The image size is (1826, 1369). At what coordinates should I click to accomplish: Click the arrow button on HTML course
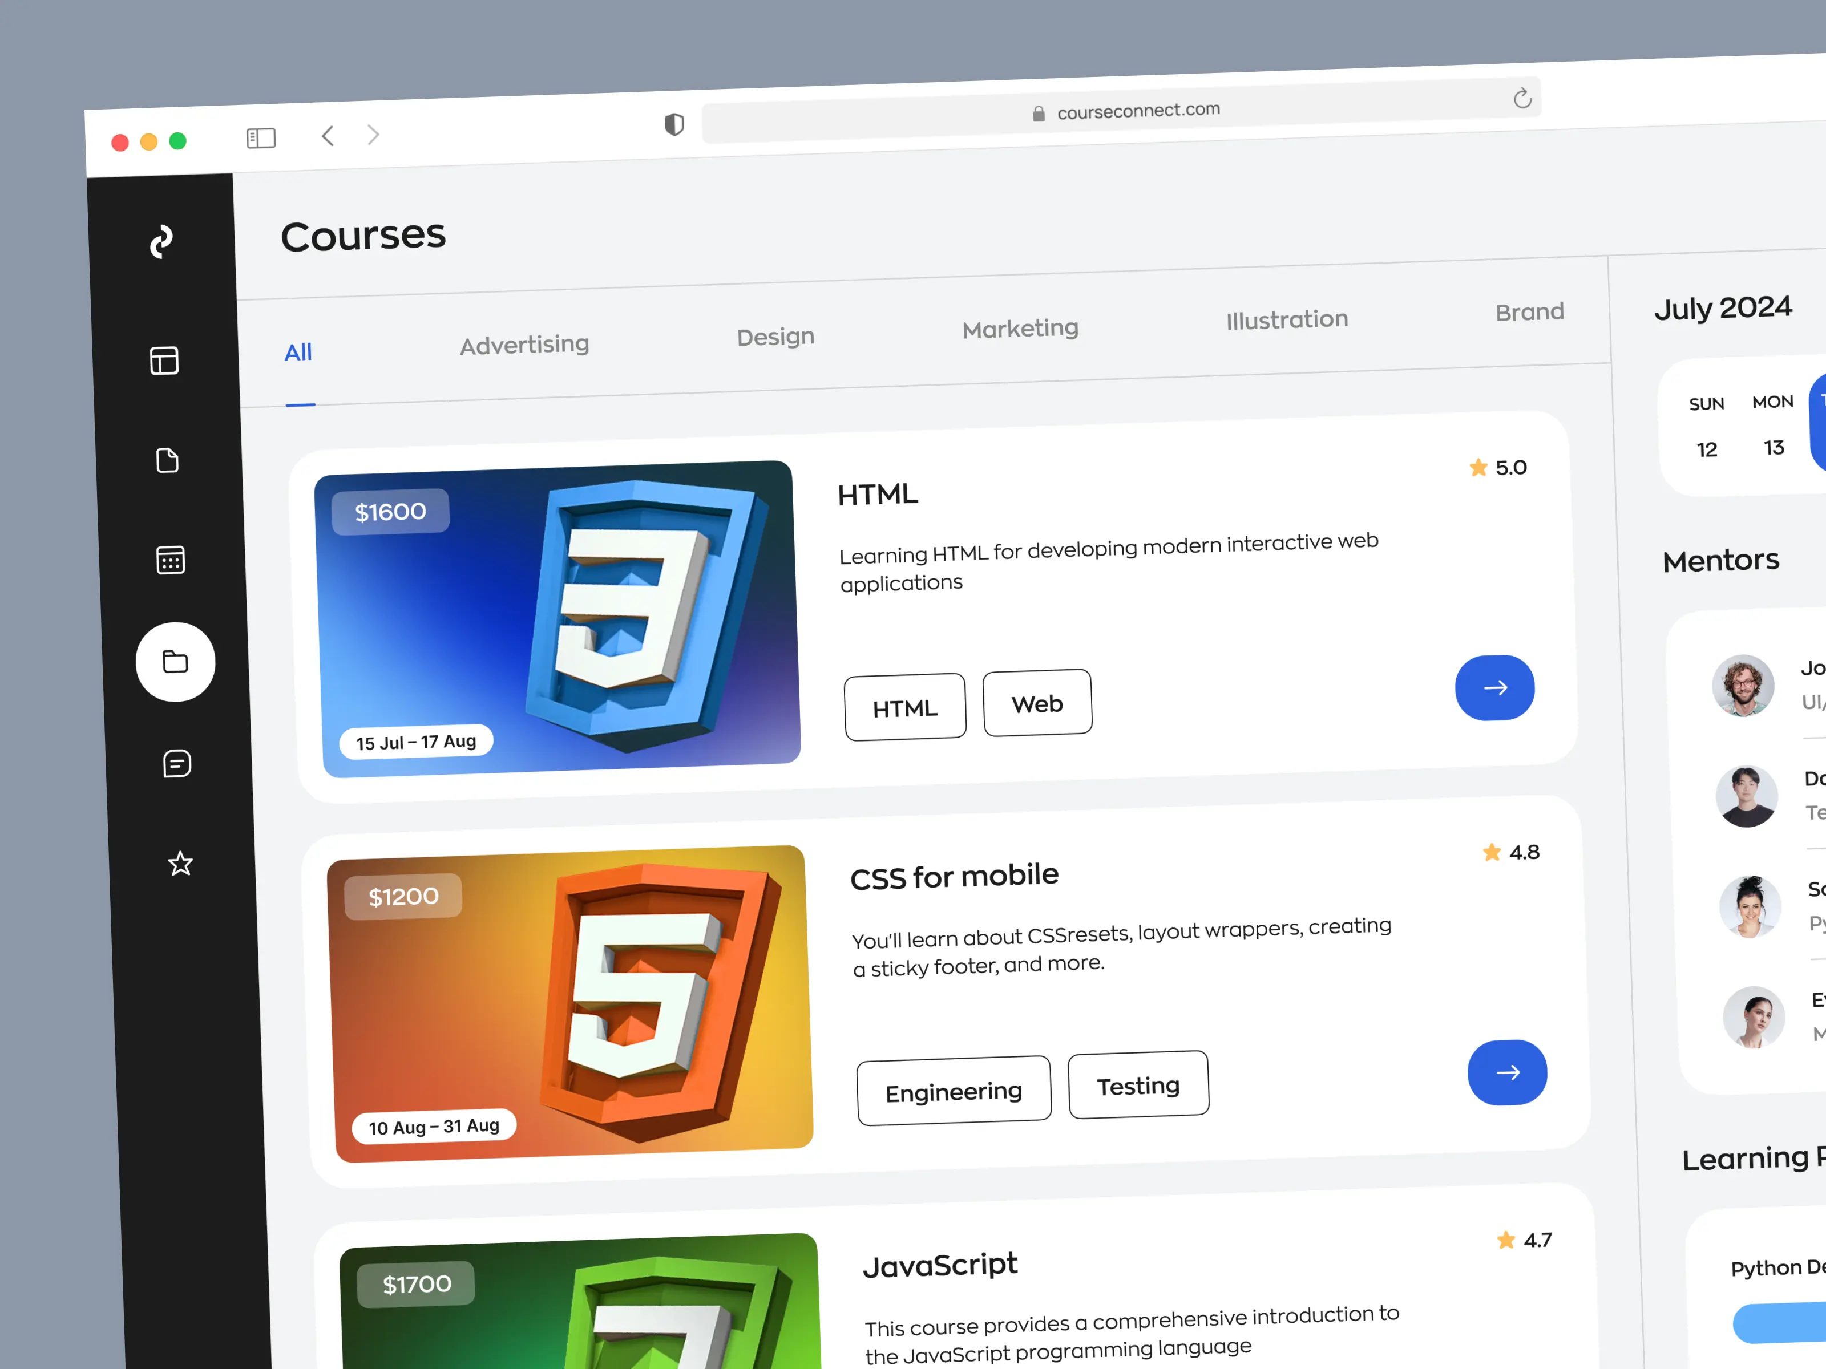click(x=1494, y=687)
